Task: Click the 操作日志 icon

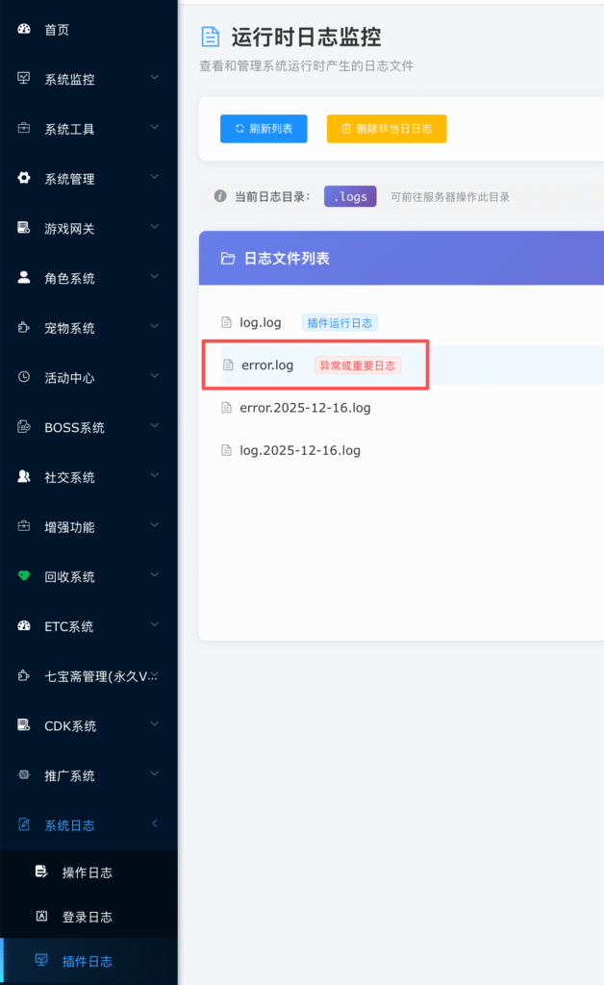Action: coord(41,871)
